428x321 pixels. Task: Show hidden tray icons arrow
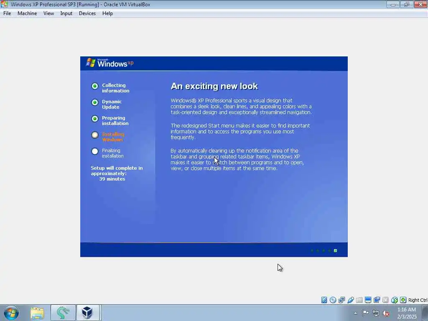(x=355, y=313)
